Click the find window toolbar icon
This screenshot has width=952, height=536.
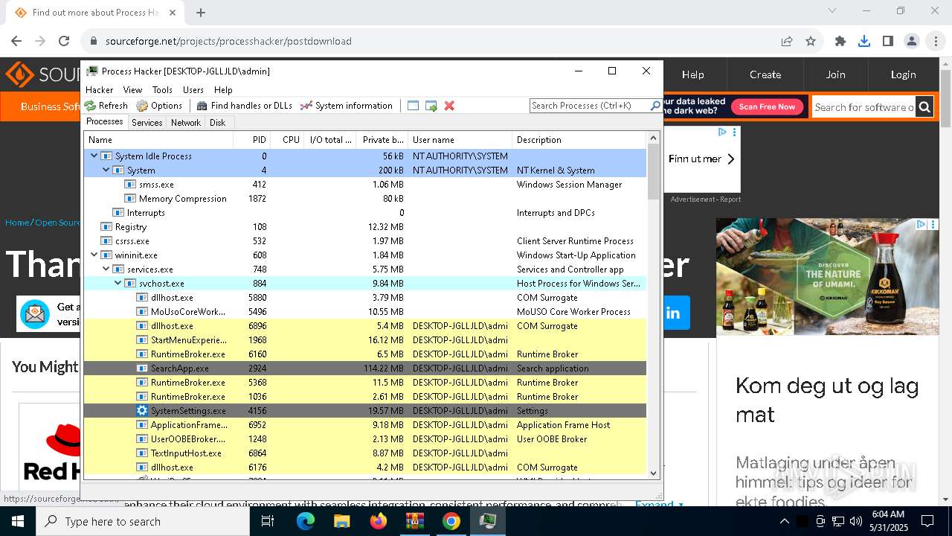pyautogui.click(x=414, y=106)
